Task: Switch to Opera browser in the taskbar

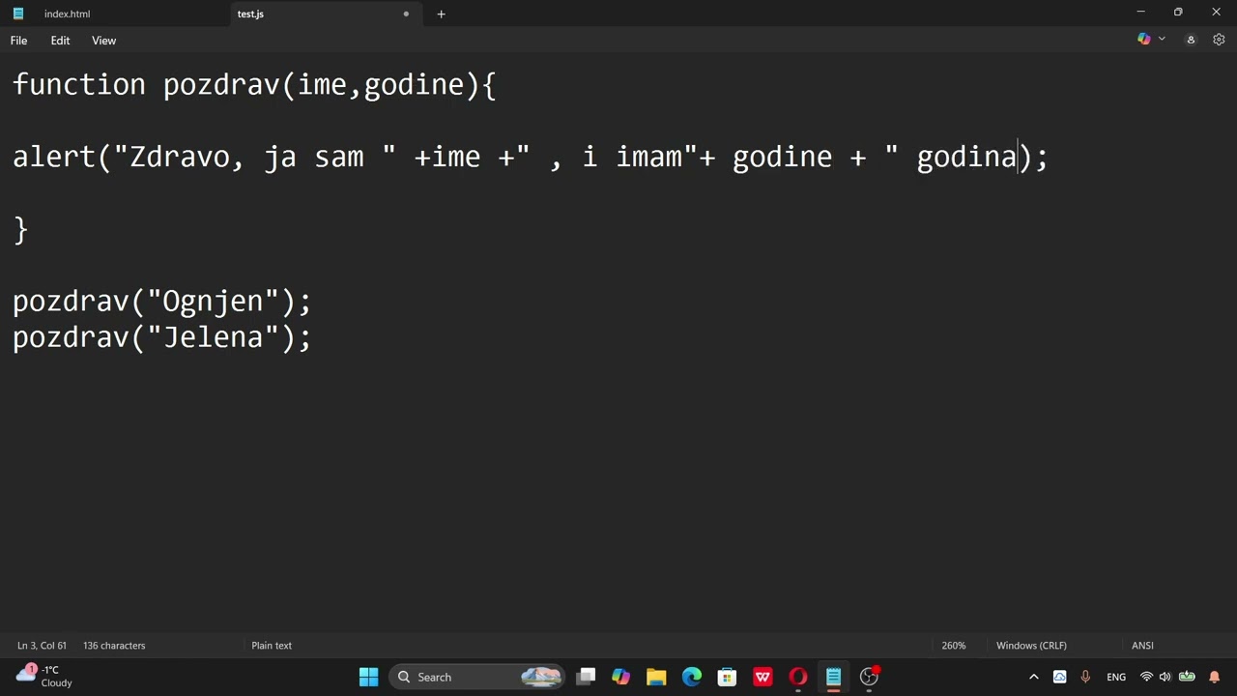Action: 798,677
